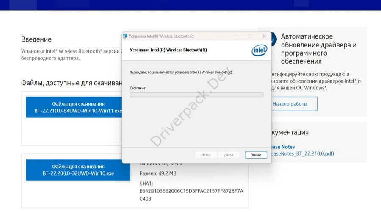The height and width of the screenshot is (212, 381).
Task: Click the Отмена button in installer
Action: (256, 155)
